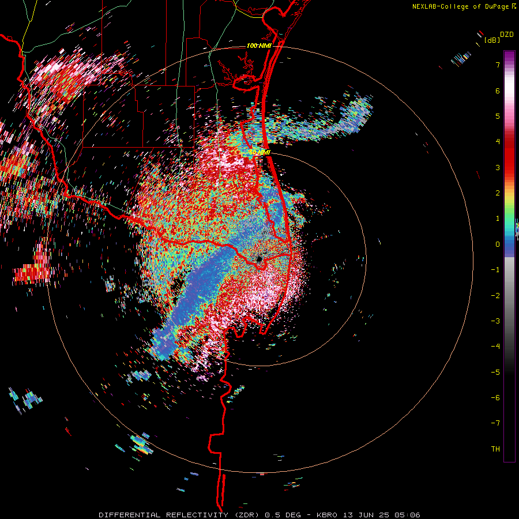Click the -5 value on color scale

tap(495, 372)
